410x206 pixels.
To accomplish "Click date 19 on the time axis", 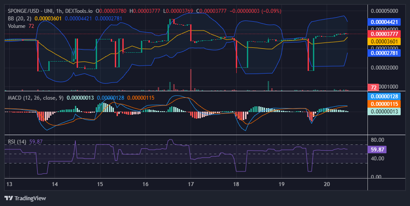I will pyautogui.click(x=281, y=184).
